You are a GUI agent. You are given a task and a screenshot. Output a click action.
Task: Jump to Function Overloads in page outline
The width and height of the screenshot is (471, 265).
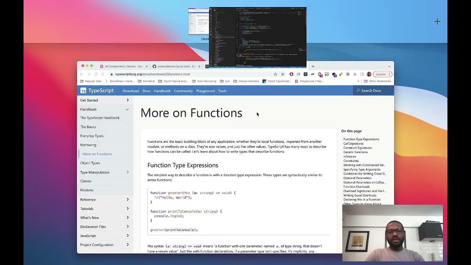[357, 187]
